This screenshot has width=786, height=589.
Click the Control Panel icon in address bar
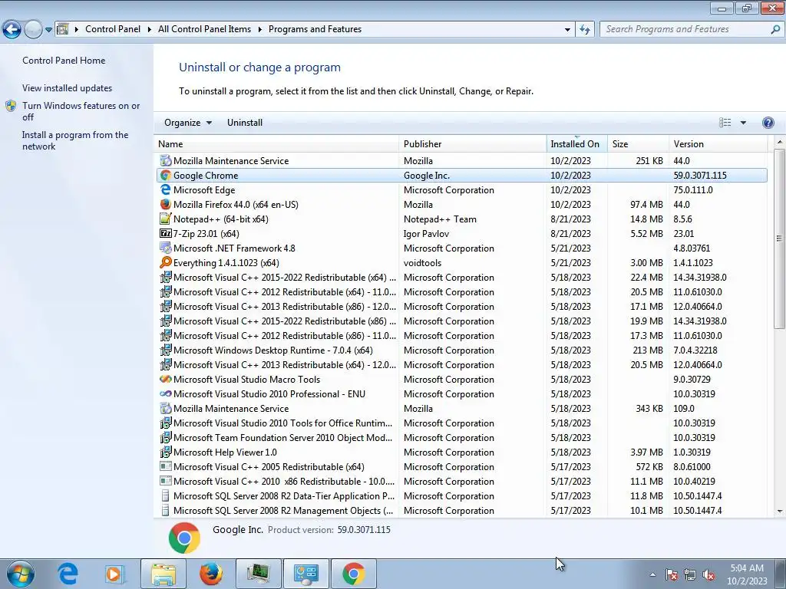point(63,29)
